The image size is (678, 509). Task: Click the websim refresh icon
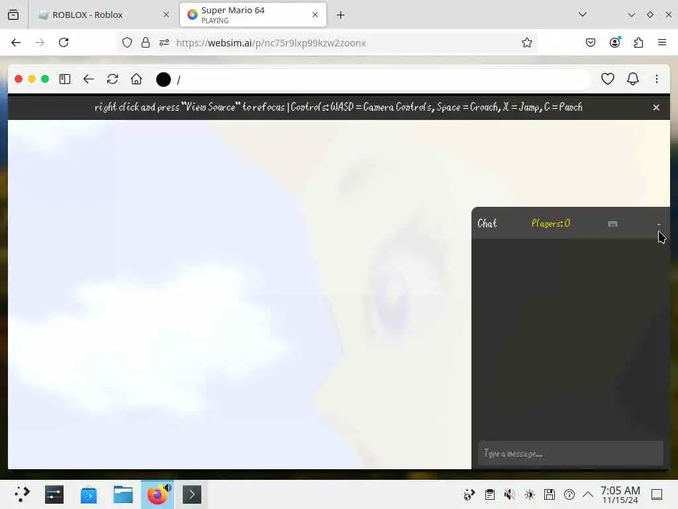(x=113, y=80)
